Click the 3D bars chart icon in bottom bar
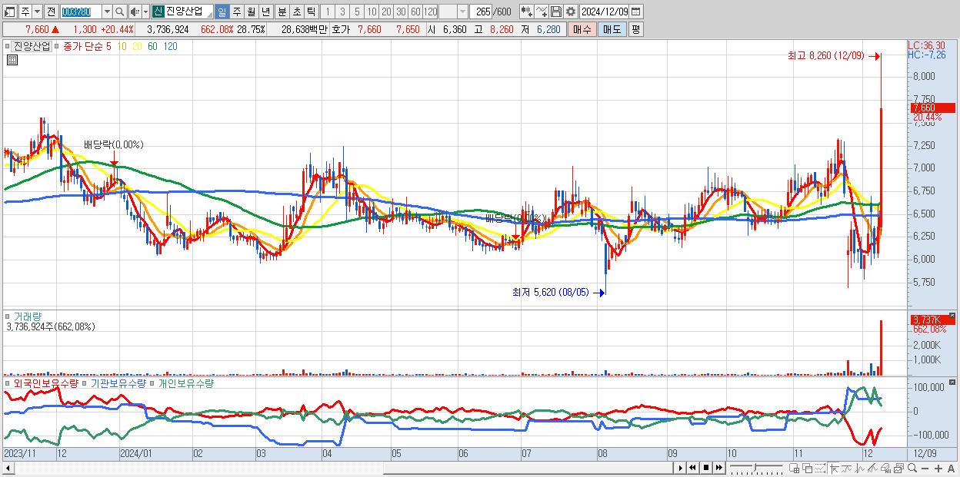The image size is (960, 477). (x=885, y=469)
